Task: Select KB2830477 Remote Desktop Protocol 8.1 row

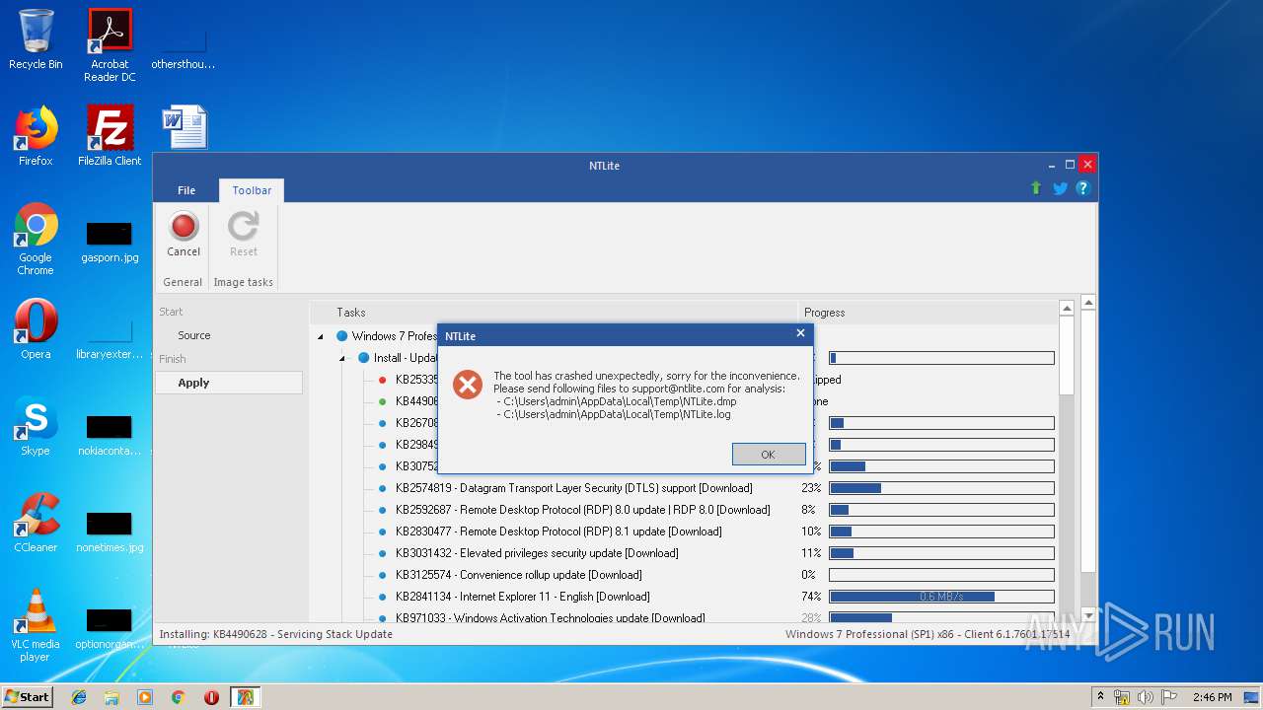Action: [x=558, y=532]
